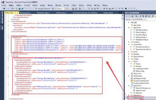The width and height of the screenshot is (156, 100).
Task: Open the toolbox side panel tab
Action: pos(2,27)
